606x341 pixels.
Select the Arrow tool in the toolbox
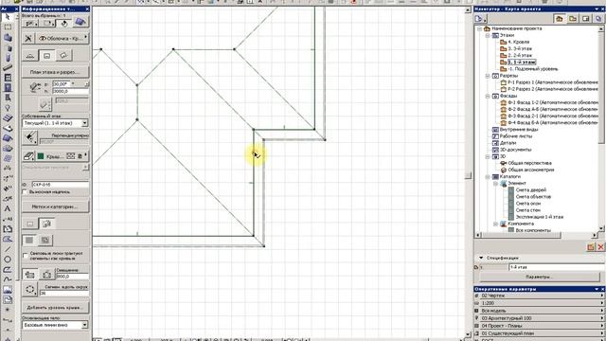tap(8, 17)
